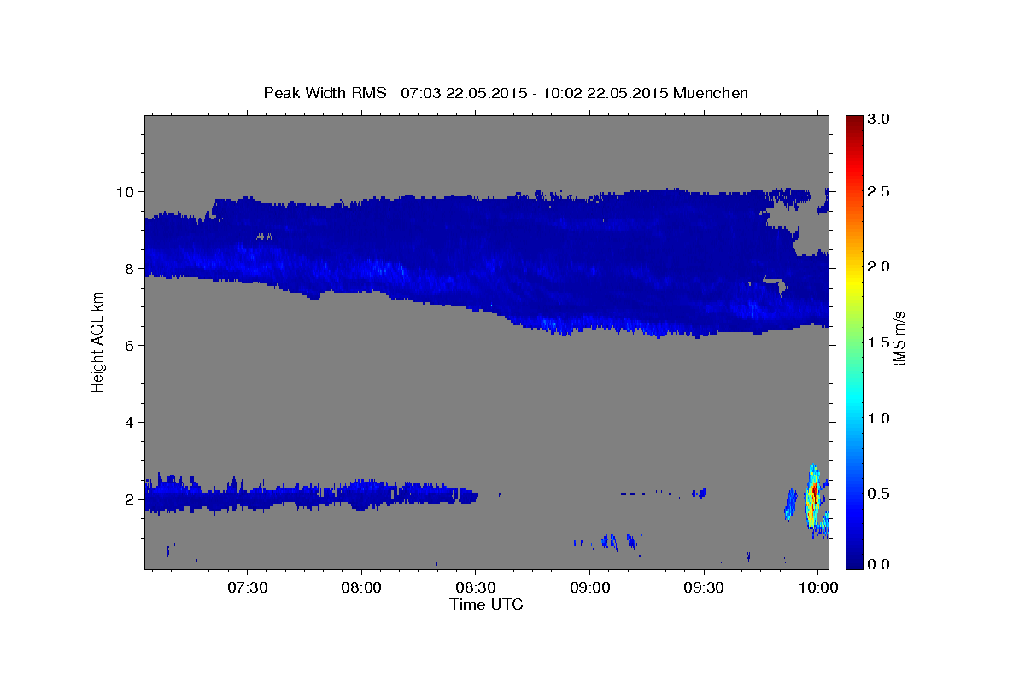
Task: Click the colorbar value 0.0
Action: 878,564
